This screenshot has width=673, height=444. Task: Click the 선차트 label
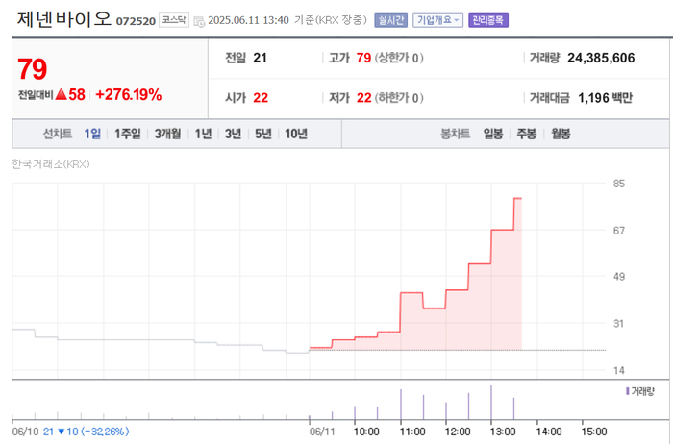(x=58, y=134)
